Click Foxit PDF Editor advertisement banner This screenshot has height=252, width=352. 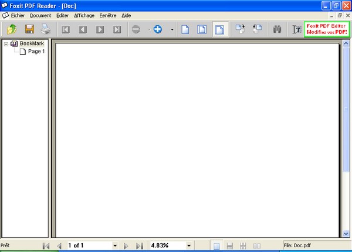pos(327,29)
